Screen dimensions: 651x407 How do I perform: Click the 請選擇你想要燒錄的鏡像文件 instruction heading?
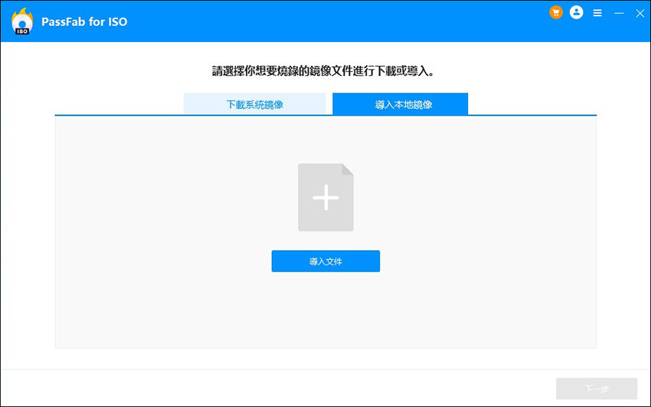(323, 71)
